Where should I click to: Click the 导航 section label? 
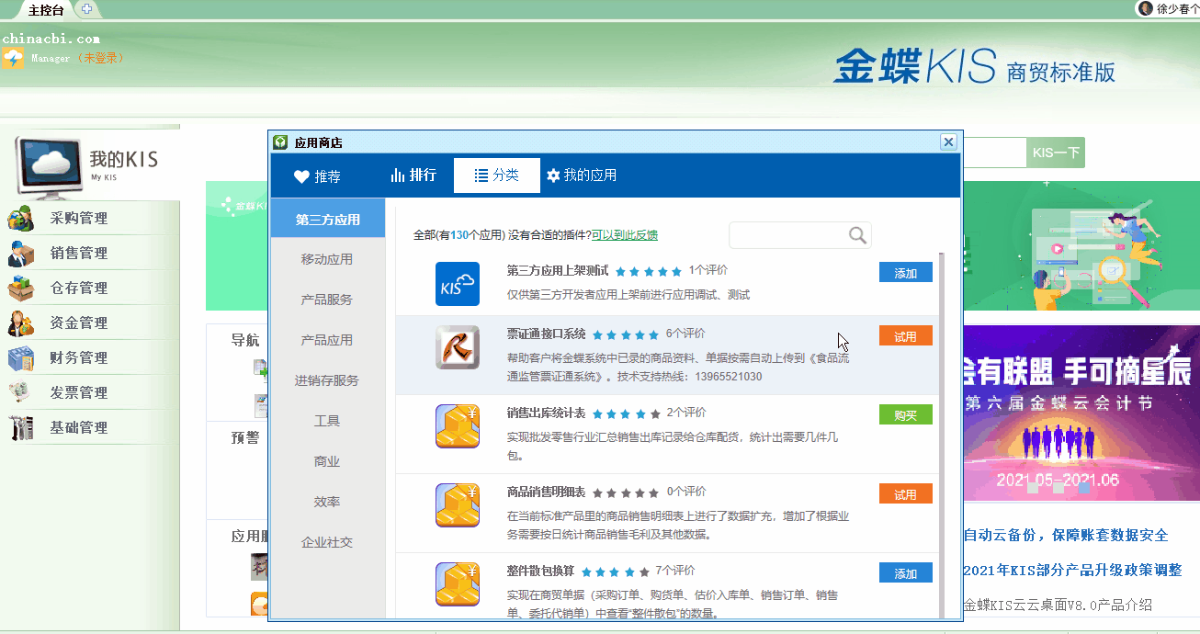245,340
